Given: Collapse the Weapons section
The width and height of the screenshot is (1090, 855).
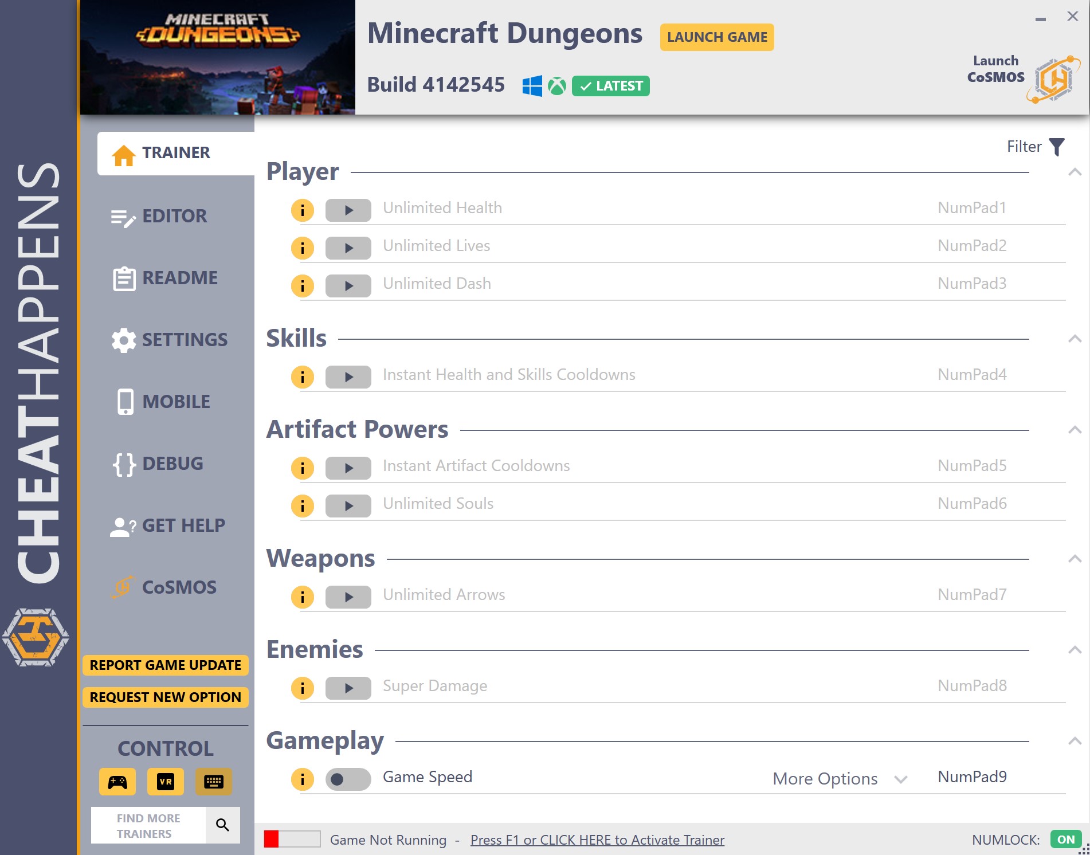Looking at the screenshot, I should 1075,559.
